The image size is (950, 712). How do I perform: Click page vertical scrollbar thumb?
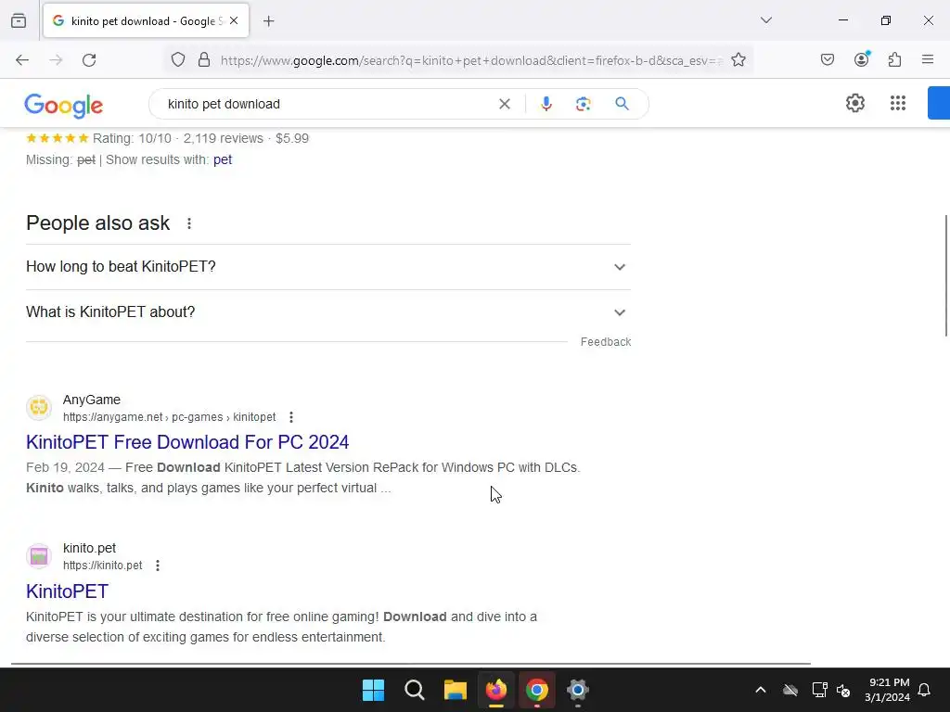[946, 275]
